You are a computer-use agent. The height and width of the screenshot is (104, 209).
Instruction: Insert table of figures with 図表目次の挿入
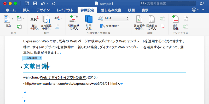coord(152,22)
